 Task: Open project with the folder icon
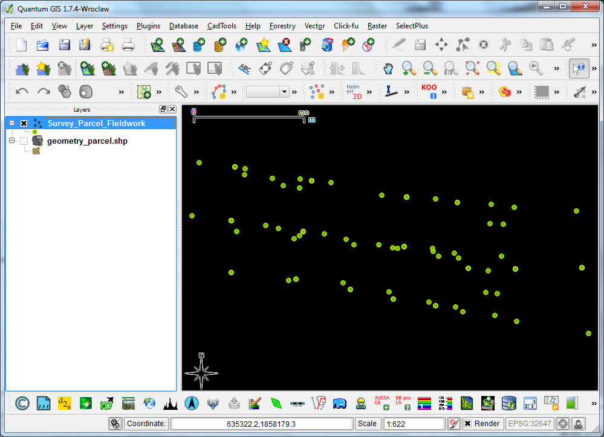(x=43, y=45)
